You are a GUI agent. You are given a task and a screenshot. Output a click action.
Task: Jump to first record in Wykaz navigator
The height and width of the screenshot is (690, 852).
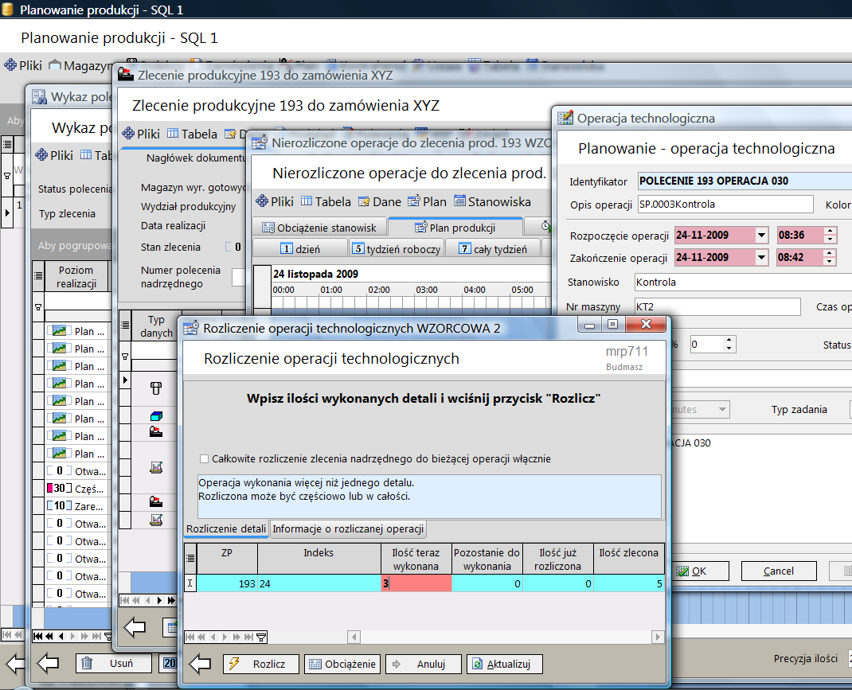click(x=37, y=636)
